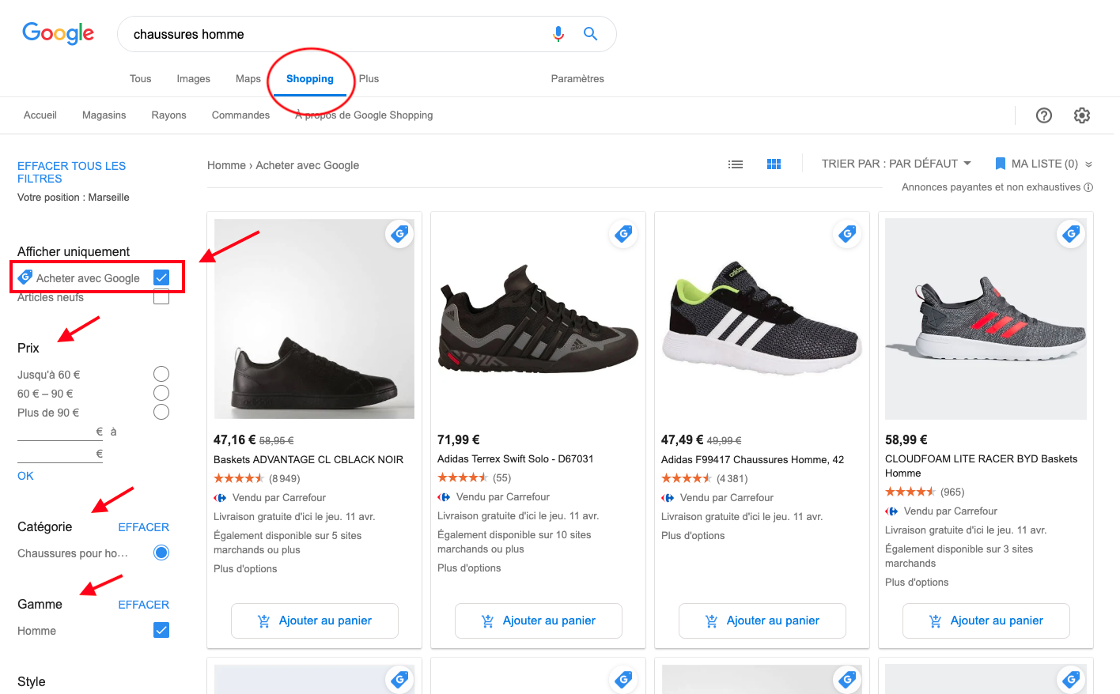The width and height of the screenshot is (1120, 694).
Task: Add CLOUDFOAM LITE RACER to cart
Action: tap(986, 621)
